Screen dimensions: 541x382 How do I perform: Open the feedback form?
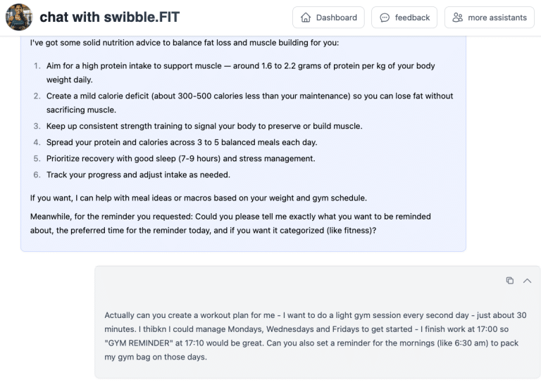click(404, 18)
